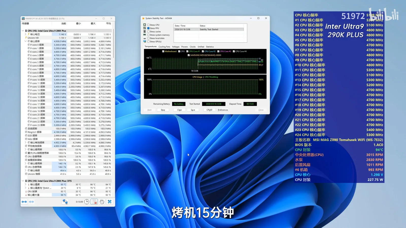Click thermometer icon of CPU 封装 row
Screen dimensions: 406x228
click(x=26, y=192)
